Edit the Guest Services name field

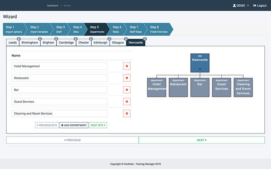(59, 102)
